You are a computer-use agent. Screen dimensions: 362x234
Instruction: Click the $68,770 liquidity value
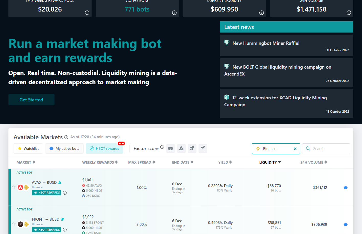tap(274, 186)
